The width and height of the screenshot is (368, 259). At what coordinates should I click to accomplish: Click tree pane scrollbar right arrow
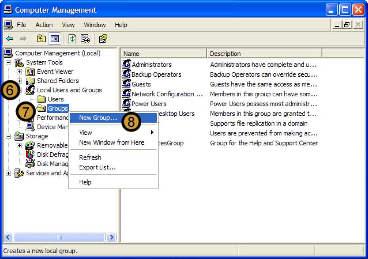(x=112, y=237)
